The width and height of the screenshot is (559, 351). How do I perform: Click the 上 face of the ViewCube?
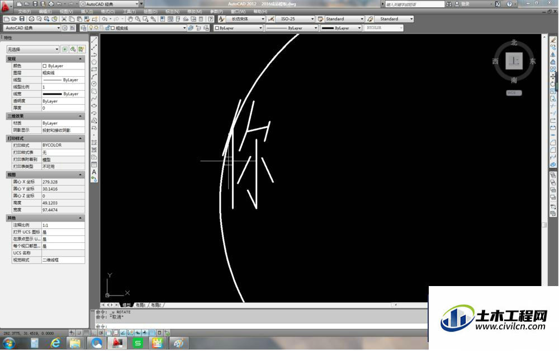(514, 61)
